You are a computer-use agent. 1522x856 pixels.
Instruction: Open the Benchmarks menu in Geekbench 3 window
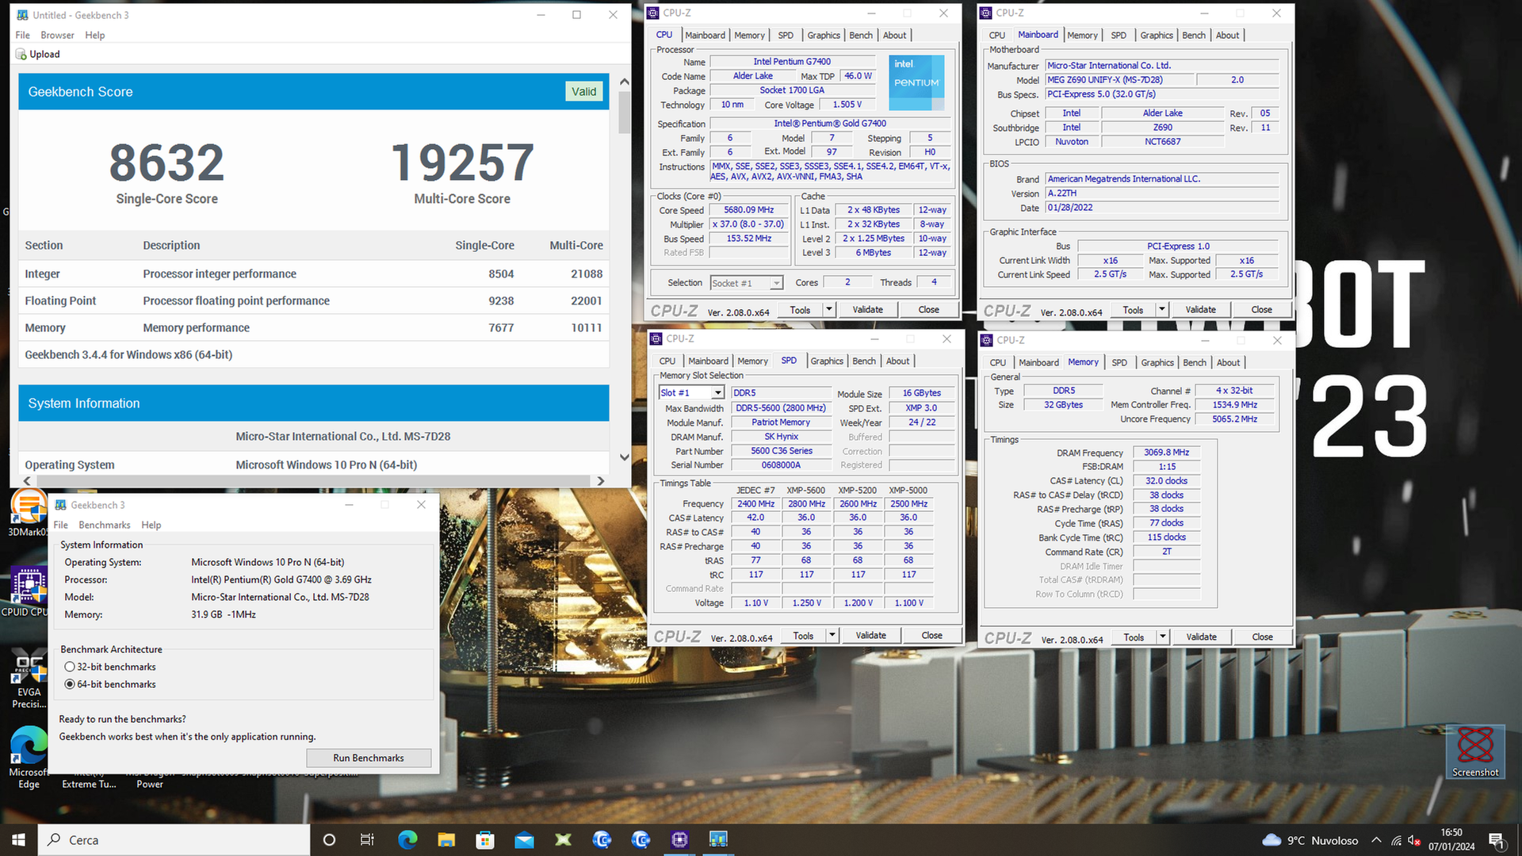pos(104,525)
